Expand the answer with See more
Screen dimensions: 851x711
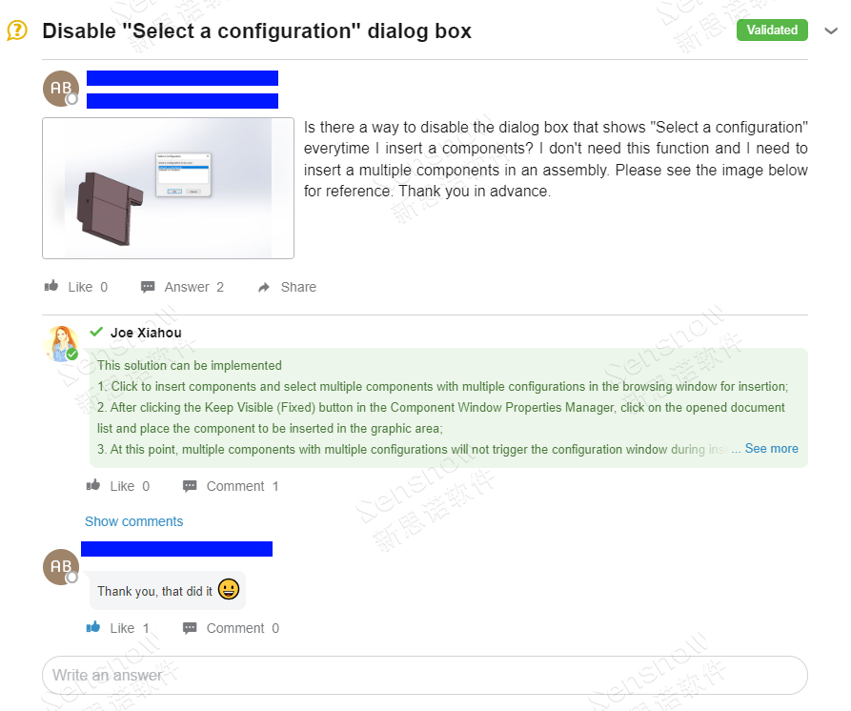coord(771,449)
